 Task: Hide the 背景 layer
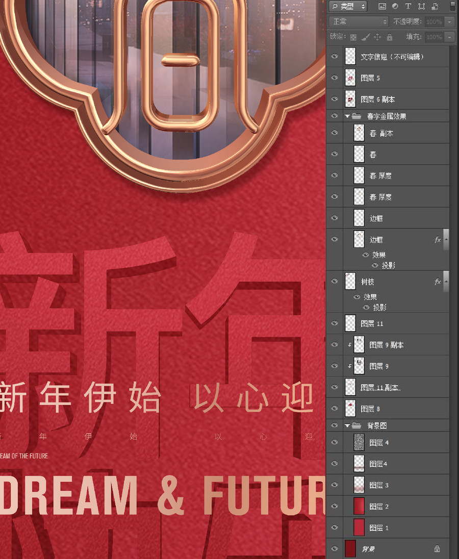click(334, 549)
